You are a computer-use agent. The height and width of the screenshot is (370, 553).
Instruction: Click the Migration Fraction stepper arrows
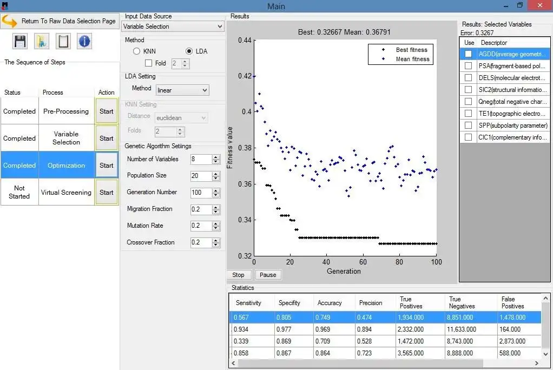click(x=216, y=209)
